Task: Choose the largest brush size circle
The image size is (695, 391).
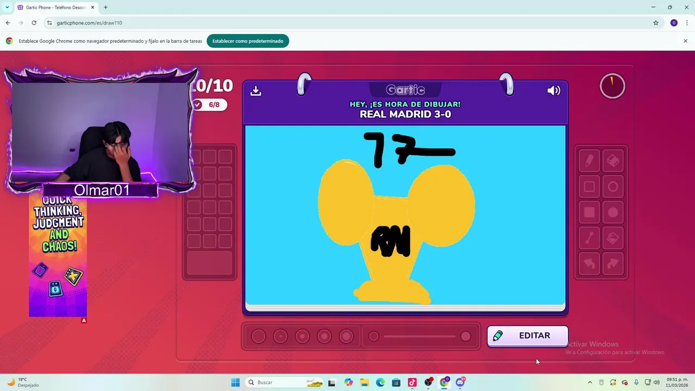Action: coord(346,337)
